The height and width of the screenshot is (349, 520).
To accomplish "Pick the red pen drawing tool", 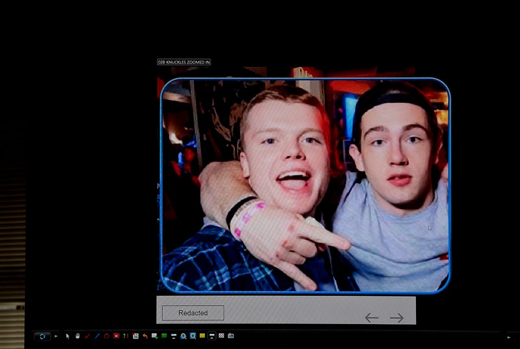I will coord(87,336).
